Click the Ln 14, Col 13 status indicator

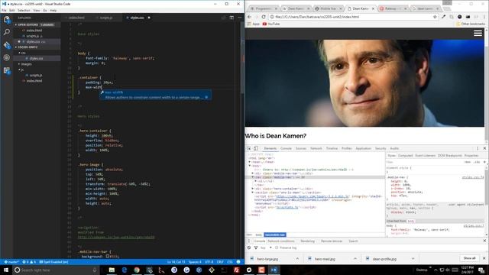pyautogui.click(x=176, y=262)
